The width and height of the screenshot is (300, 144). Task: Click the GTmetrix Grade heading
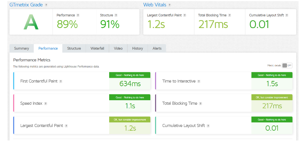(x=26, y=5)
